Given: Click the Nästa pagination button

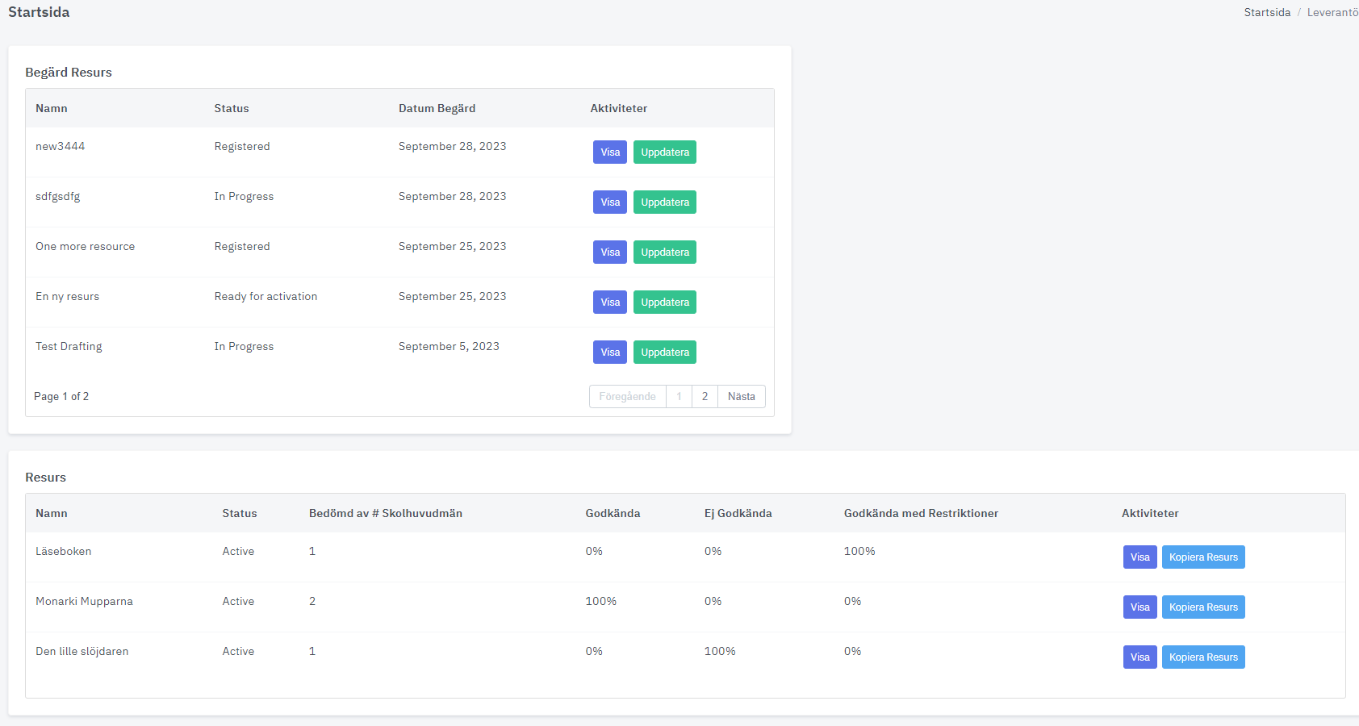Looking at the screenshot, I should 742,397.
